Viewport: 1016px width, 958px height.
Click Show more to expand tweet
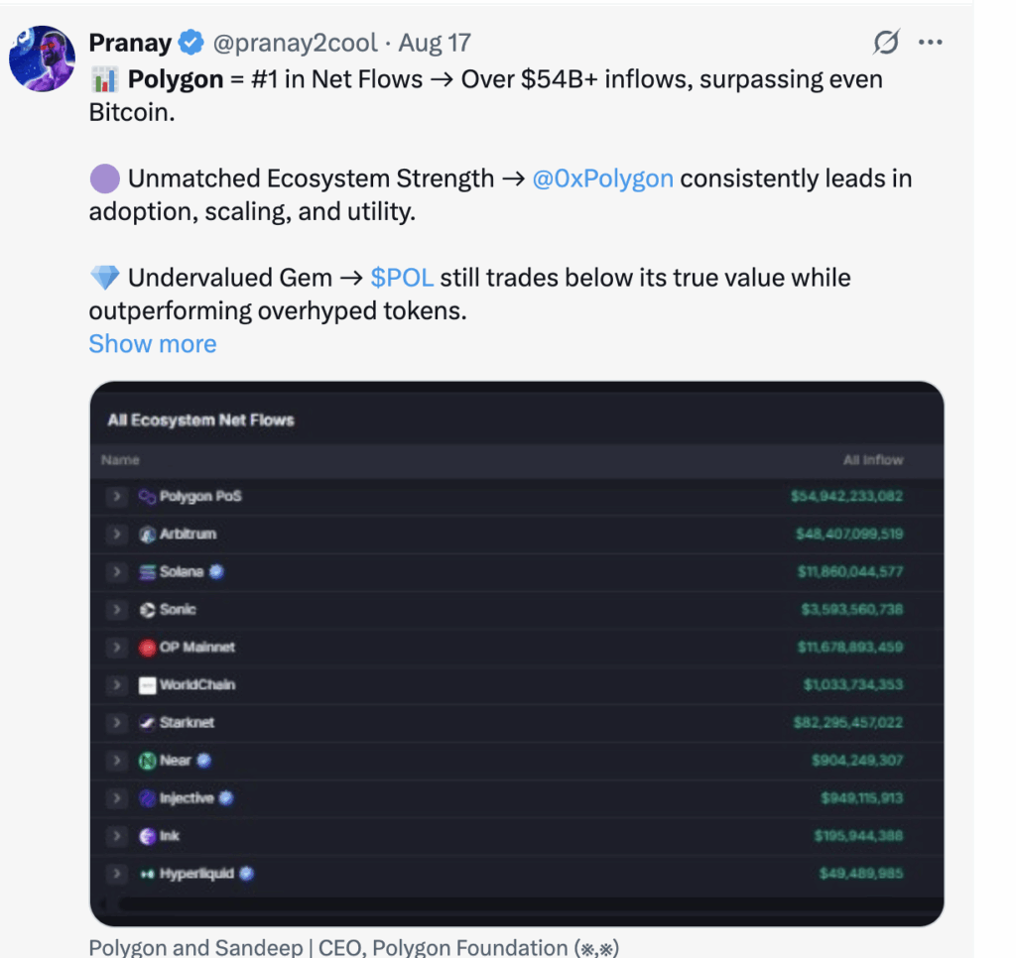tap(153, 344)
